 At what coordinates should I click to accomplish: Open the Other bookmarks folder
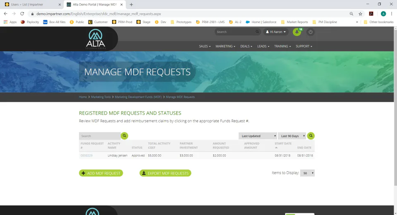(x=378, y=22)
